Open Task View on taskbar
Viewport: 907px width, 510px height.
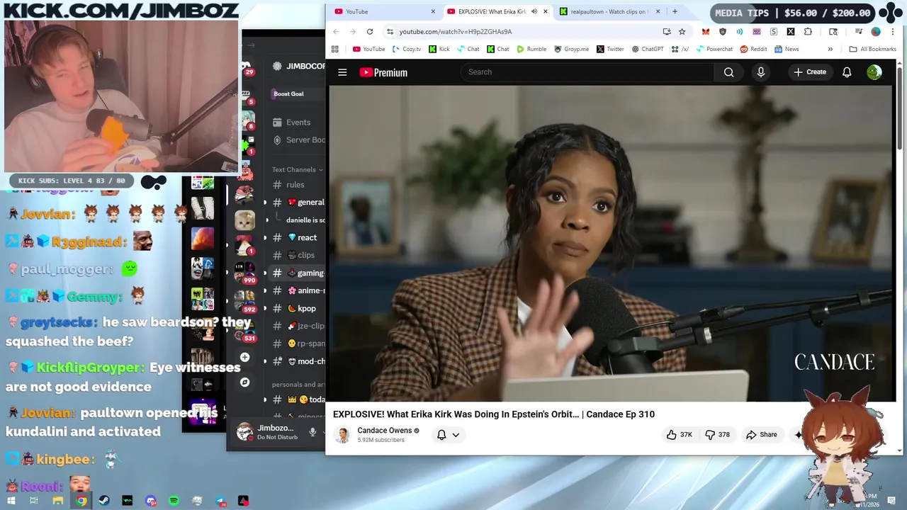click(x=34, y=501)
